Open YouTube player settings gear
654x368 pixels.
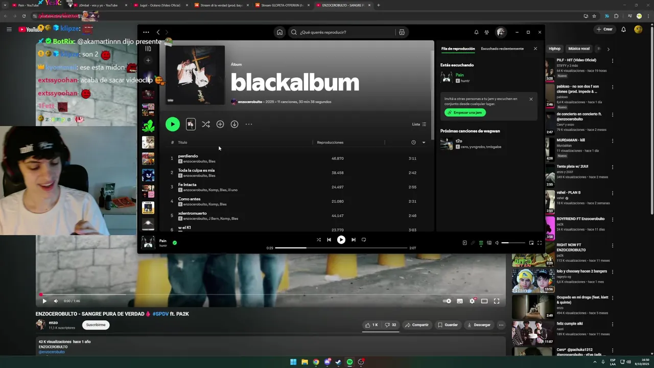click(x=472, y=301)
